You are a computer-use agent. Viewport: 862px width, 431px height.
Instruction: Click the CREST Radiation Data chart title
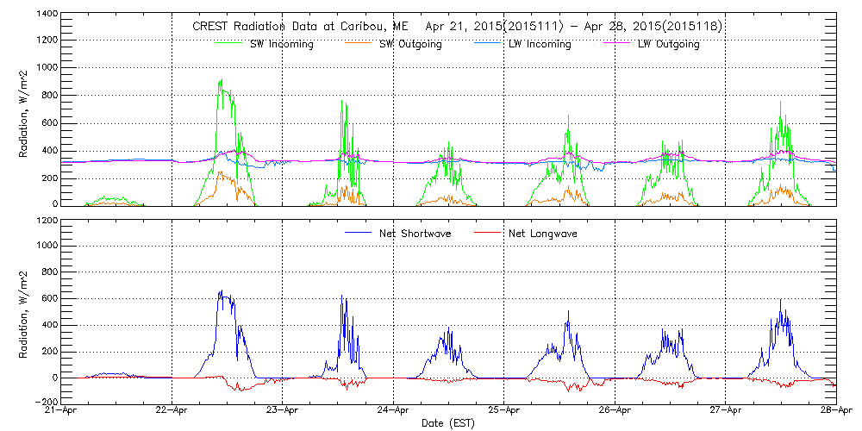457,27
